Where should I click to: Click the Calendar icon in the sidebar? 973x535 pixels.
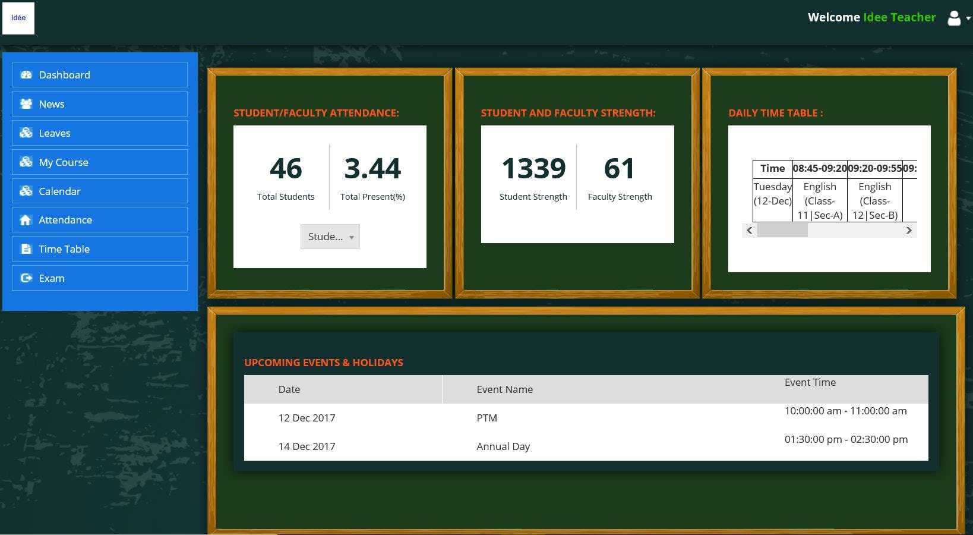(26, 191)
